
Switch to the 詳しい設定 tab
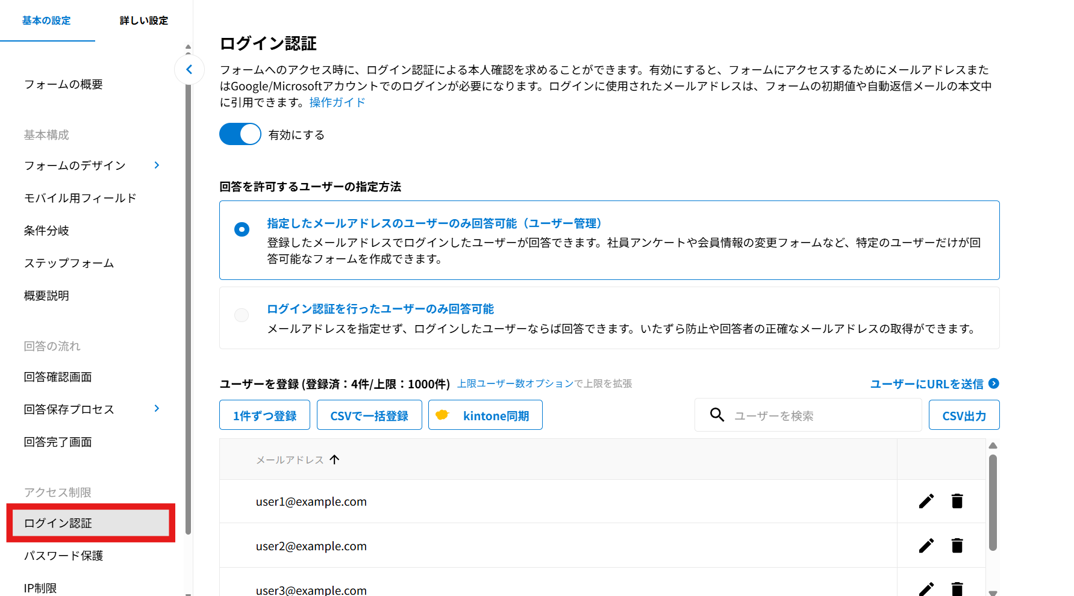click(x=143, y=20)
